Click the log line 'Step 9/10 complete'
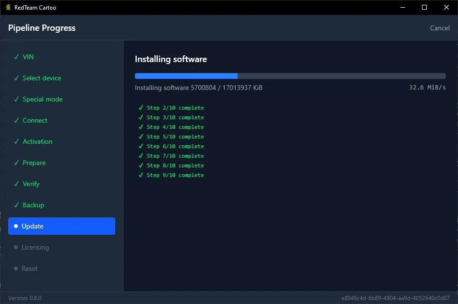This screenshot has height=304, width=458. tap(175, 175)
